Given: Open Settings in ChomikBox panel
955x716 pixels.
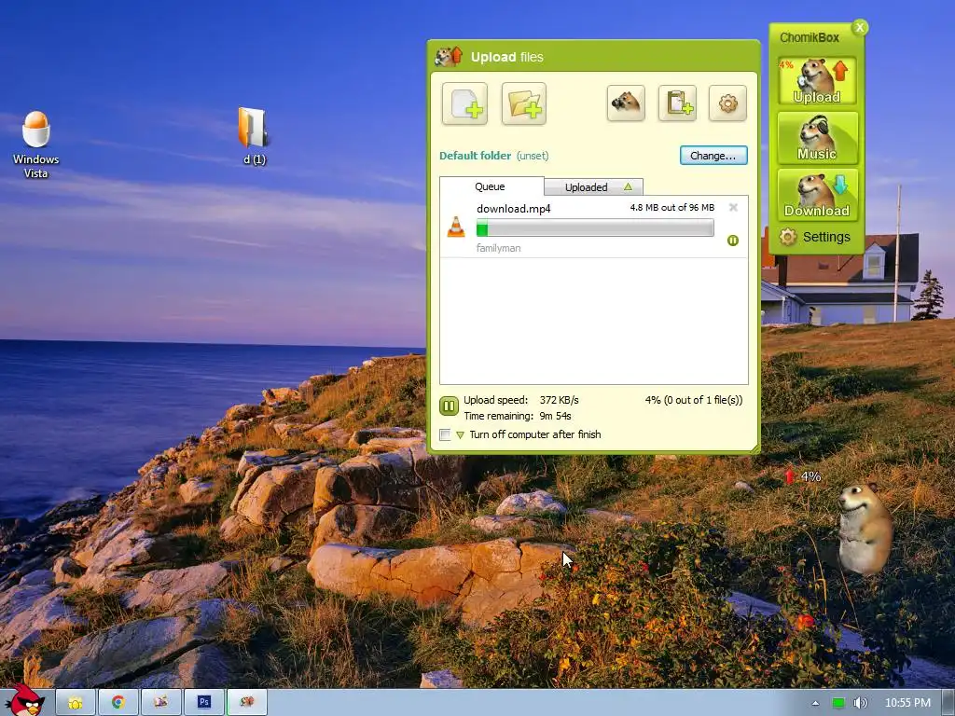Looking at the screenshot, I should [x=814, y=237].
